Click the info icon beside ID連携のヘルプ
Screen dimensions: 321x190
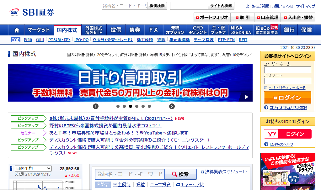tap(266, 144)
